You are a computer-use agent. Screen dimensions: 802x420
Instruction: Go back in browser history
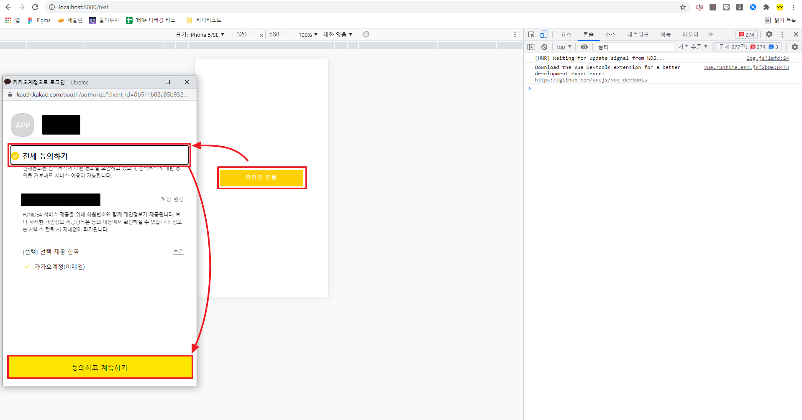pyautogui.click(x=8, y=7)
